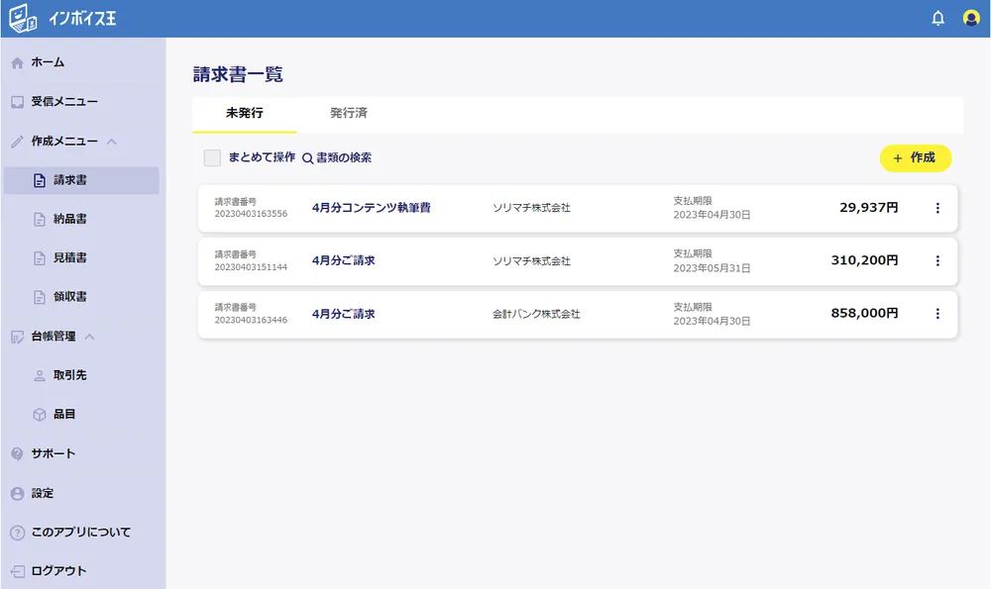Click the 見積書 document icon
The height and width of the screenshot is (589, 991).
click(x=40, y=258)
